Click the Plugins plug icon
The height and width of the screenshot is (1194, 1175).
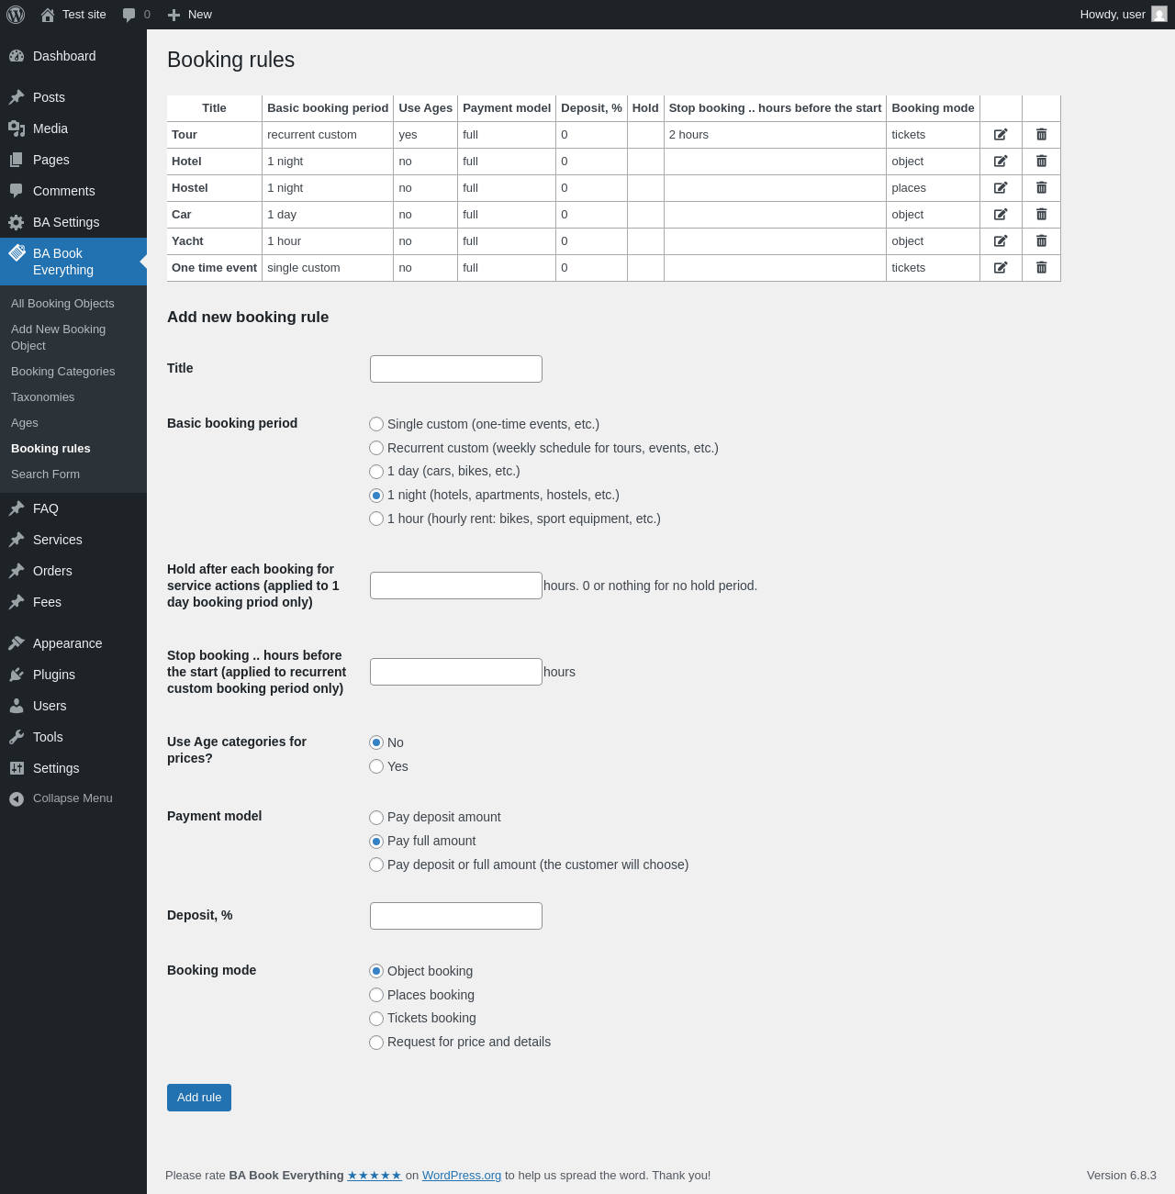17,675
